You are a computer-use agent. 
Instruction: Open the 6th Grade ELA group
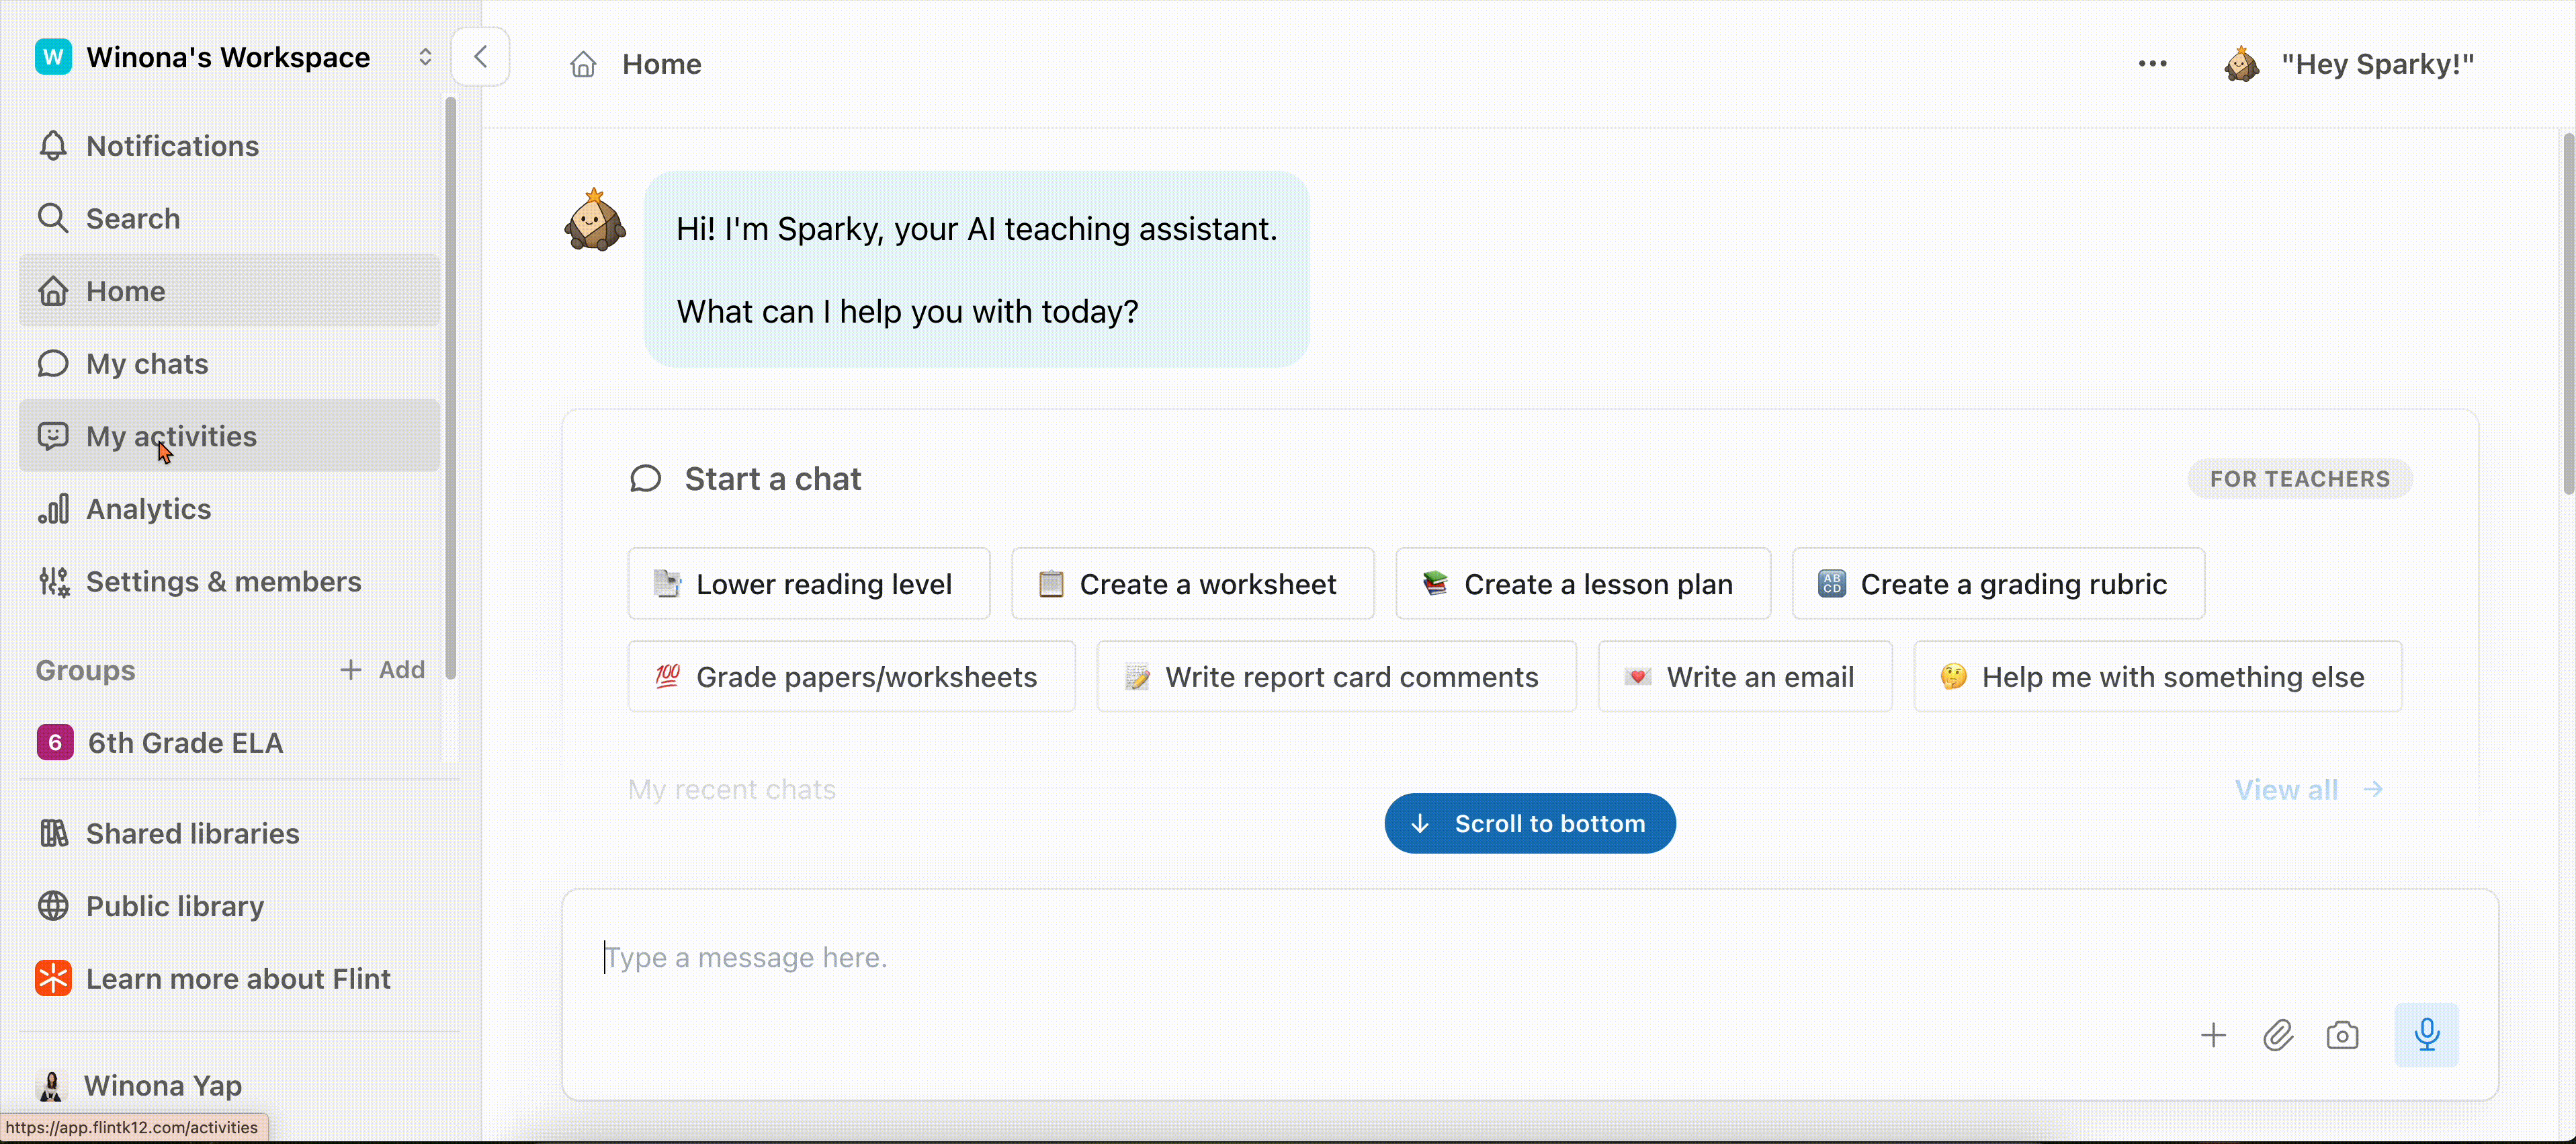click(229, 743)
